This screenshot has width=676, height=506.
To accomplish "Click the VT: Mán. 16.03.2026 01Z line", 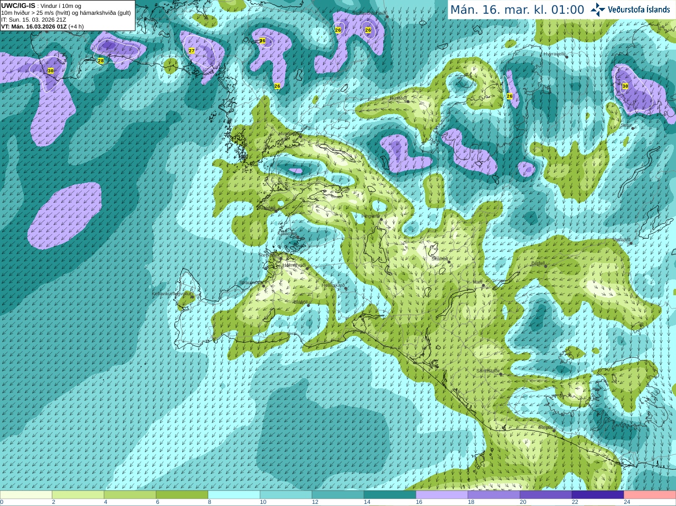I will click(x=42, y=26).
